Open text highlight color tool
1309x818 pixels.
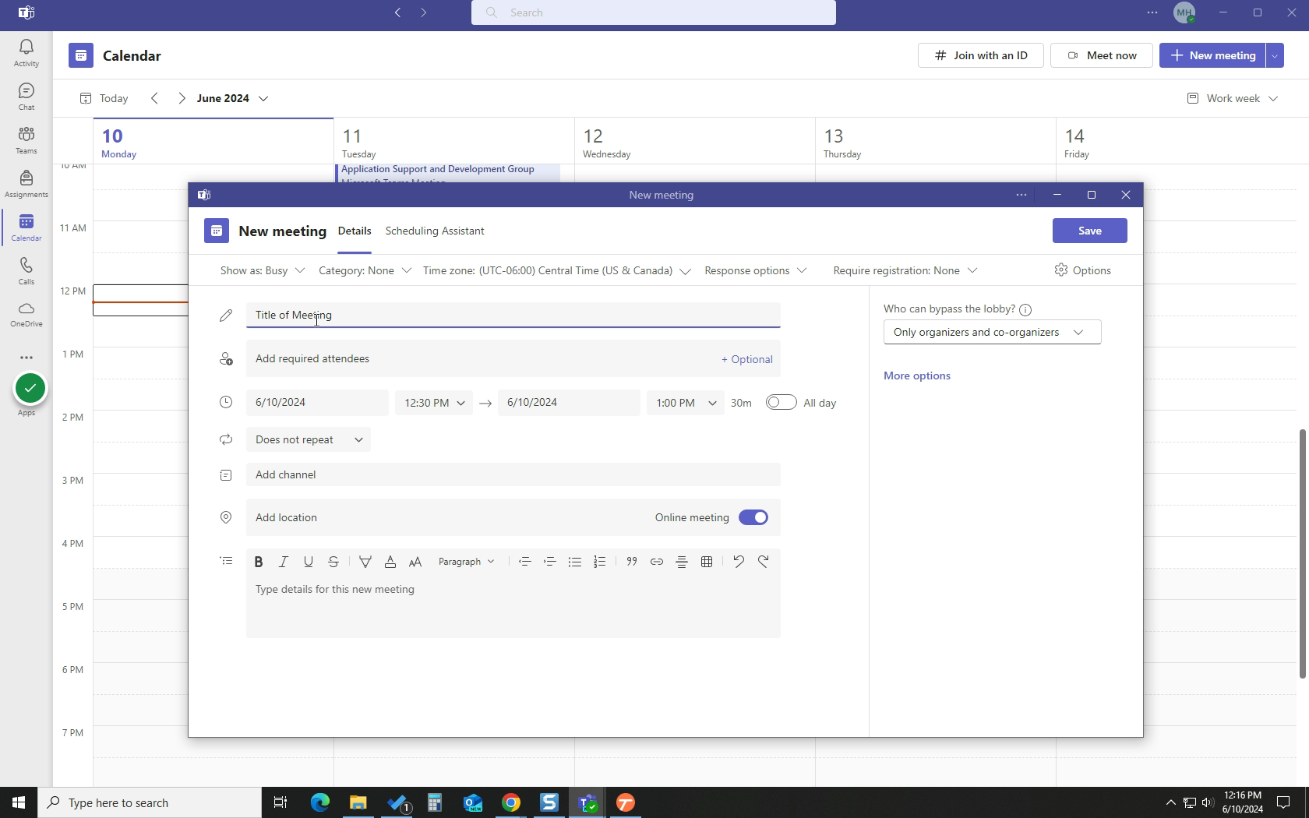tap(365, 562)
